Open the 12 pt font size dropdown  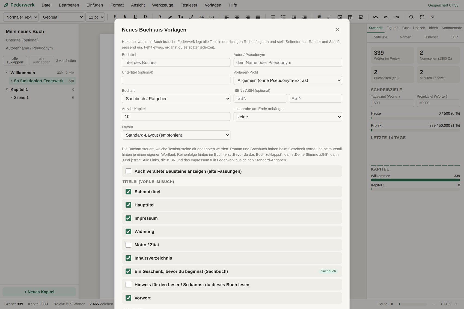[95, 17]
